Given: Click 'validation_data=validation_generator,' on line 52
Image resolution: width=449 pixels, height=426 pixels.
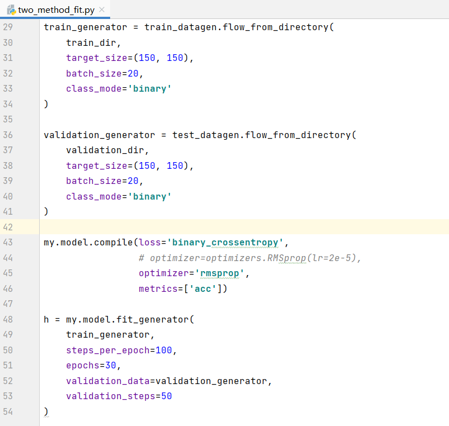Looking at the screenshot, I should 169,381.
